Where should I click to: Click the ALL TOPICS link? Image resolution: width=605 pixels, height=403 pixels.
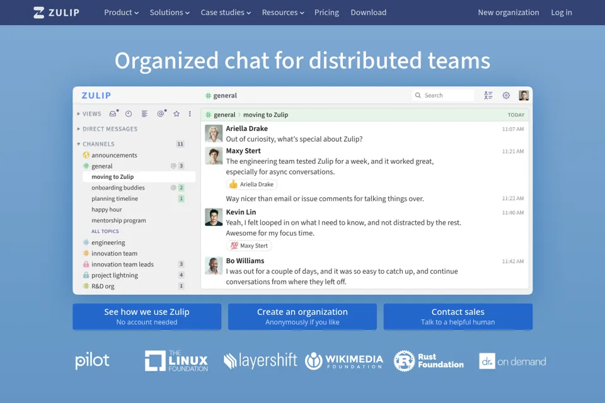(x=105, y=231)
